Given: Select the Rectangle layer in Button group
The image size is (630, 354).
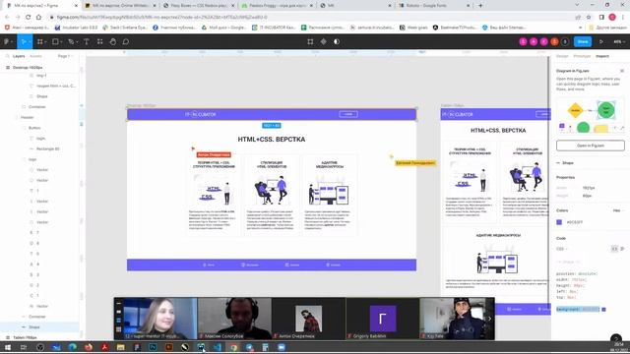Looking at the screenshot, I should coord(48,148).
